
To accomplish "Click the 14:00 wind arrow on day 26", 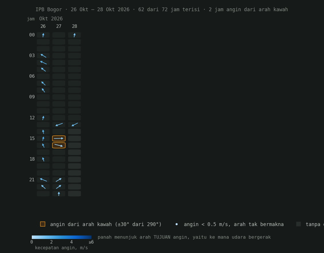I will pos(43,132).
